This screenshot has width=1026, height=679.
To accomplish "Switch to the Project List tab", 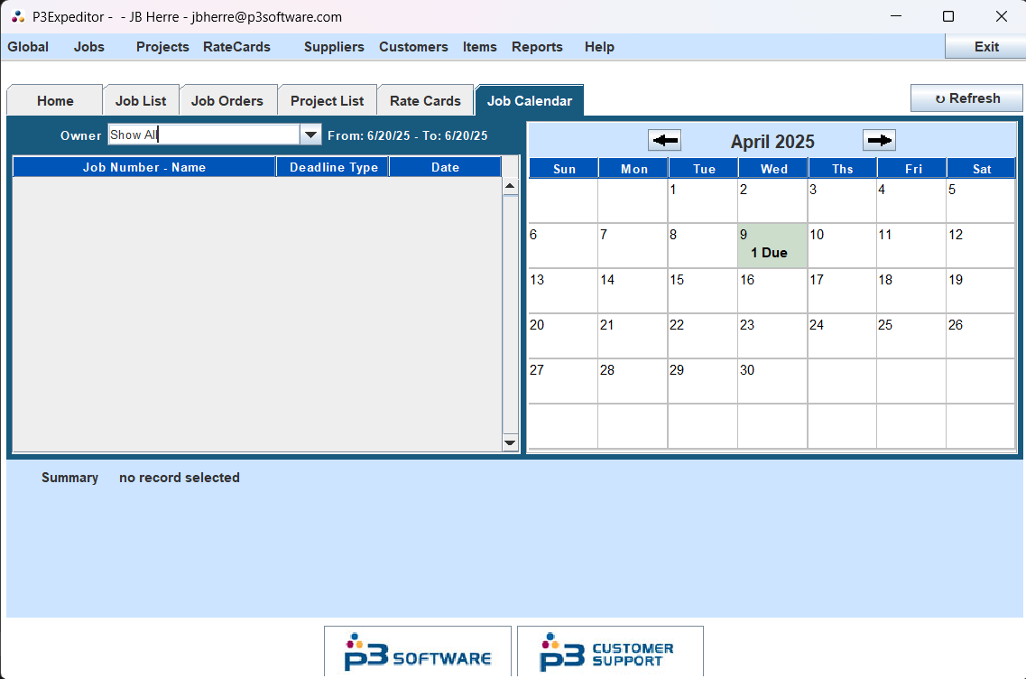I will coord(328,101).
